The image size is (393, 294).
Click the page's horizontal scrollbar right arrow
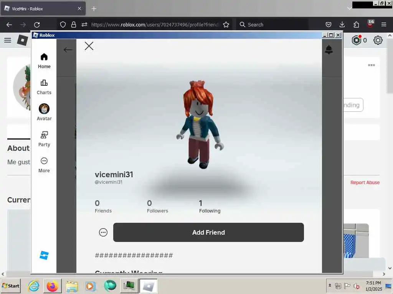coord(384,274)
